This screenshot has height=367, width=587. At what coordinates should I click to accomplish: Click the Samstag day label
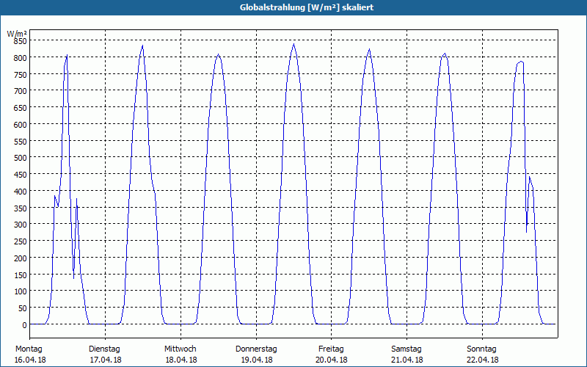pyautogui.click(x=406, y=349)
